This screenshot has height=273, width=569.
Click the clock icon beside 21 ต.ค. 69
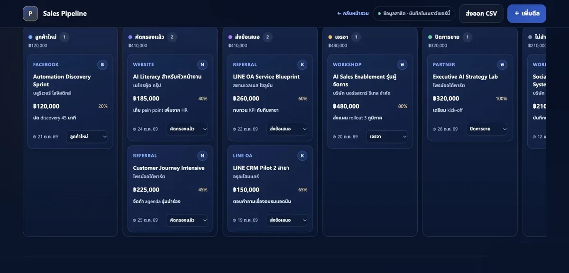point(35,136)
